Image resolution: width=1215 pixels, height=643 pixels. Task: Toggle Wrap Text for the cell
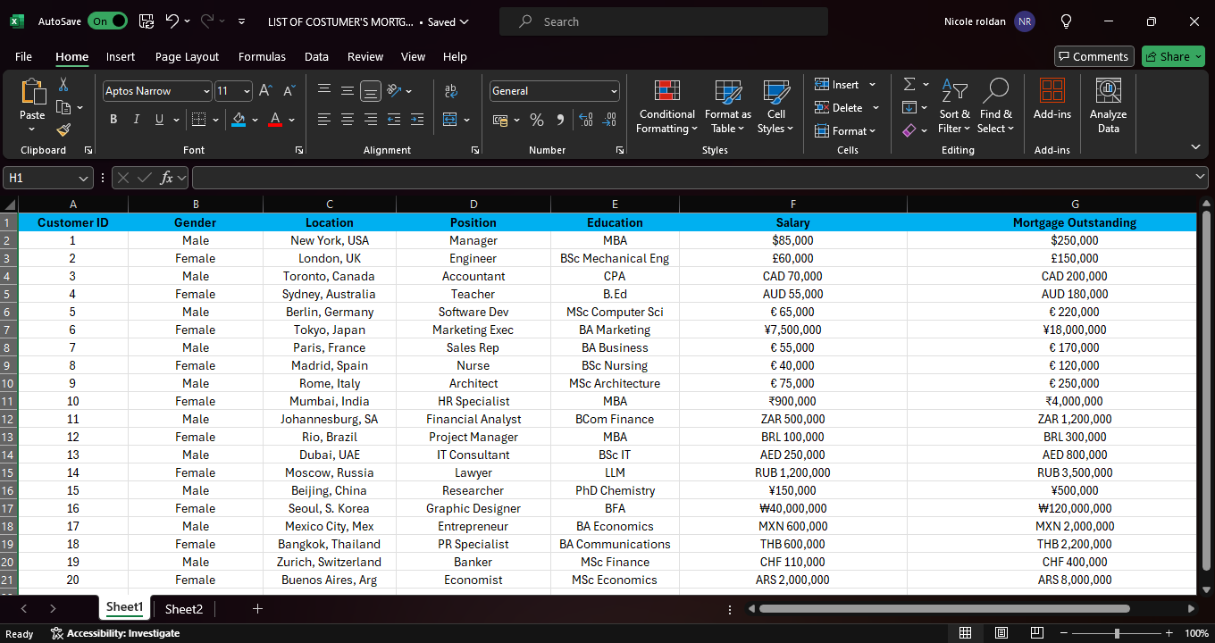click(x=451, y=91)
